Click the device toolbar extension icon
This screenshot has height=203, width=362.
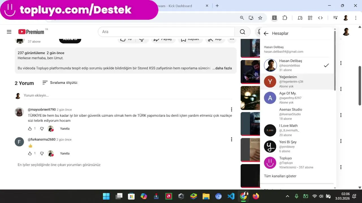300,18
